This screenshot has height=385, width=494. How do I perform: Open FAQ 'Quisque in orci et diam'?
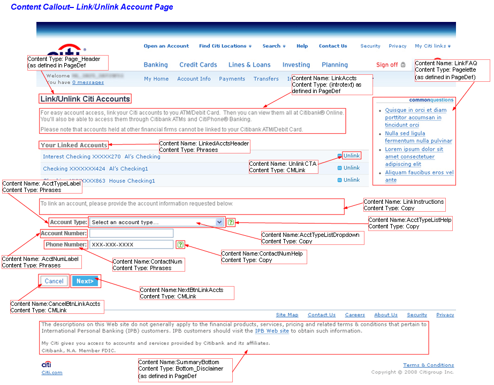pos(415,118)
